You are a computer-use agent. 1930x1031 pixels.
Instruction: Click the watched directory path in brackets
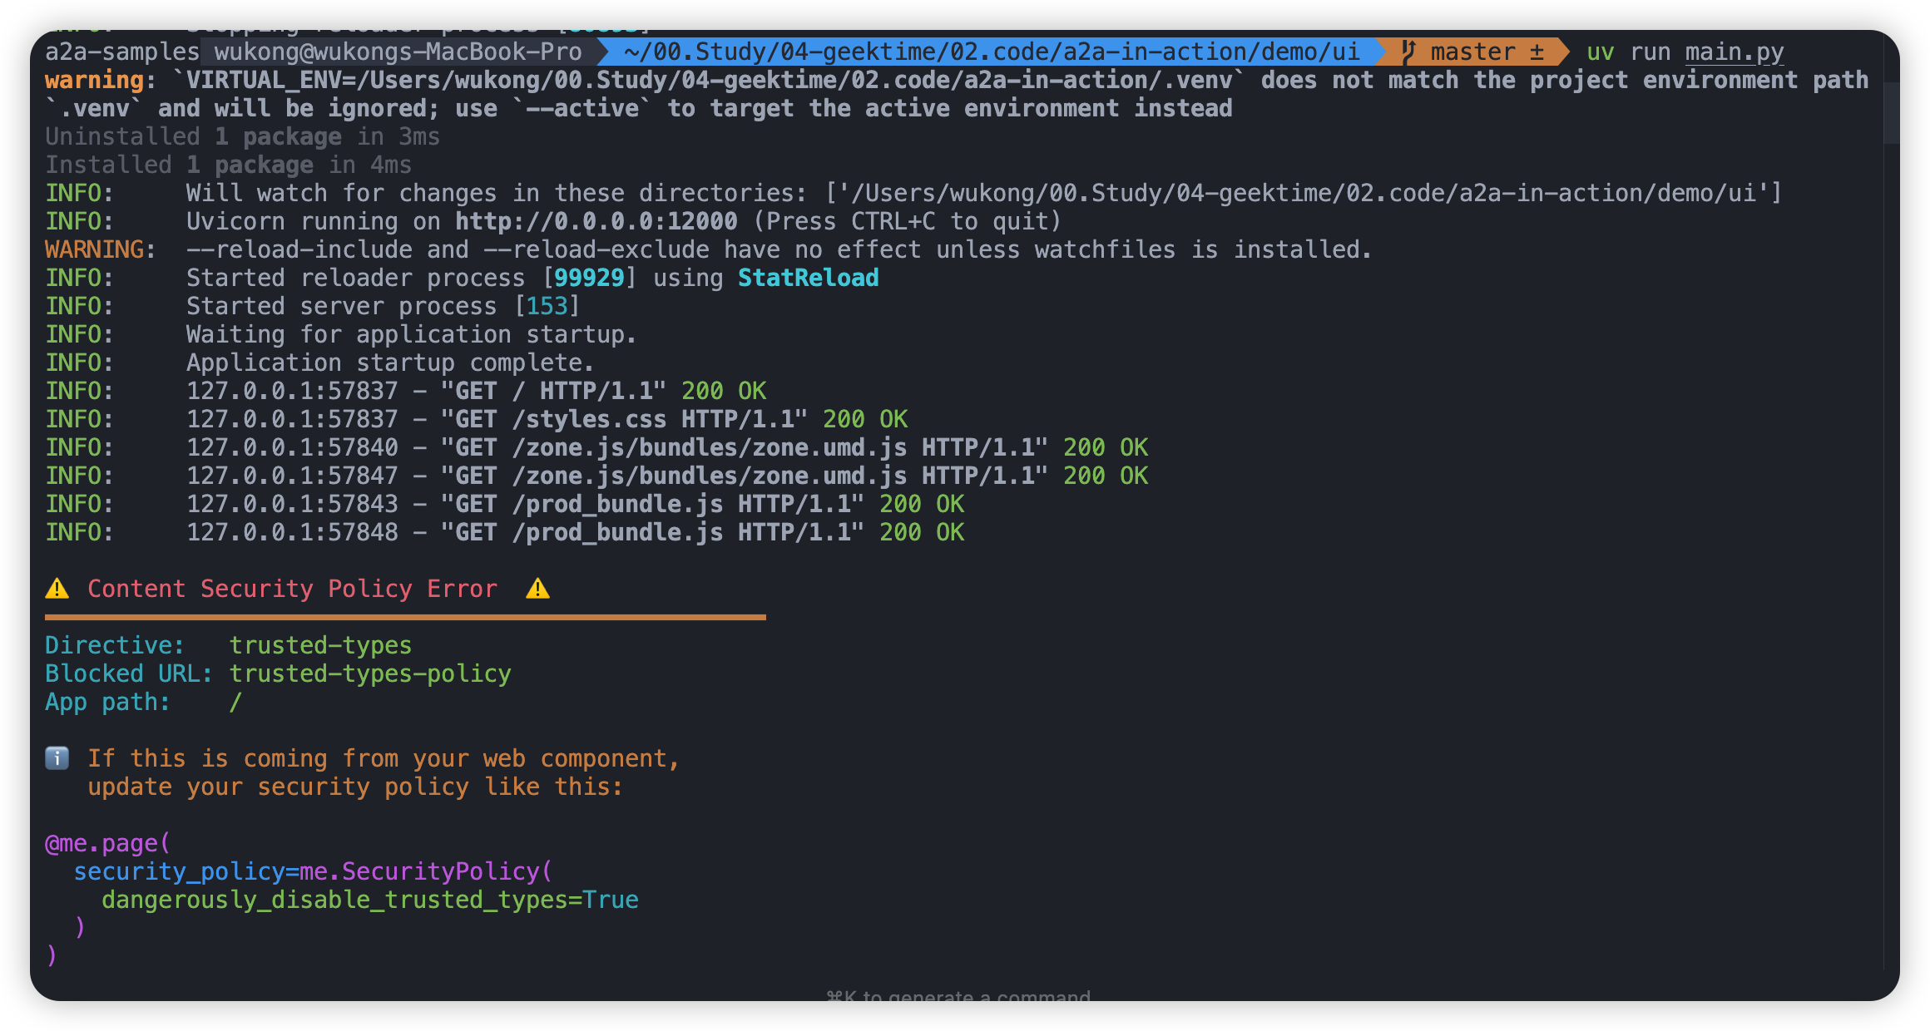point(1303,193)
